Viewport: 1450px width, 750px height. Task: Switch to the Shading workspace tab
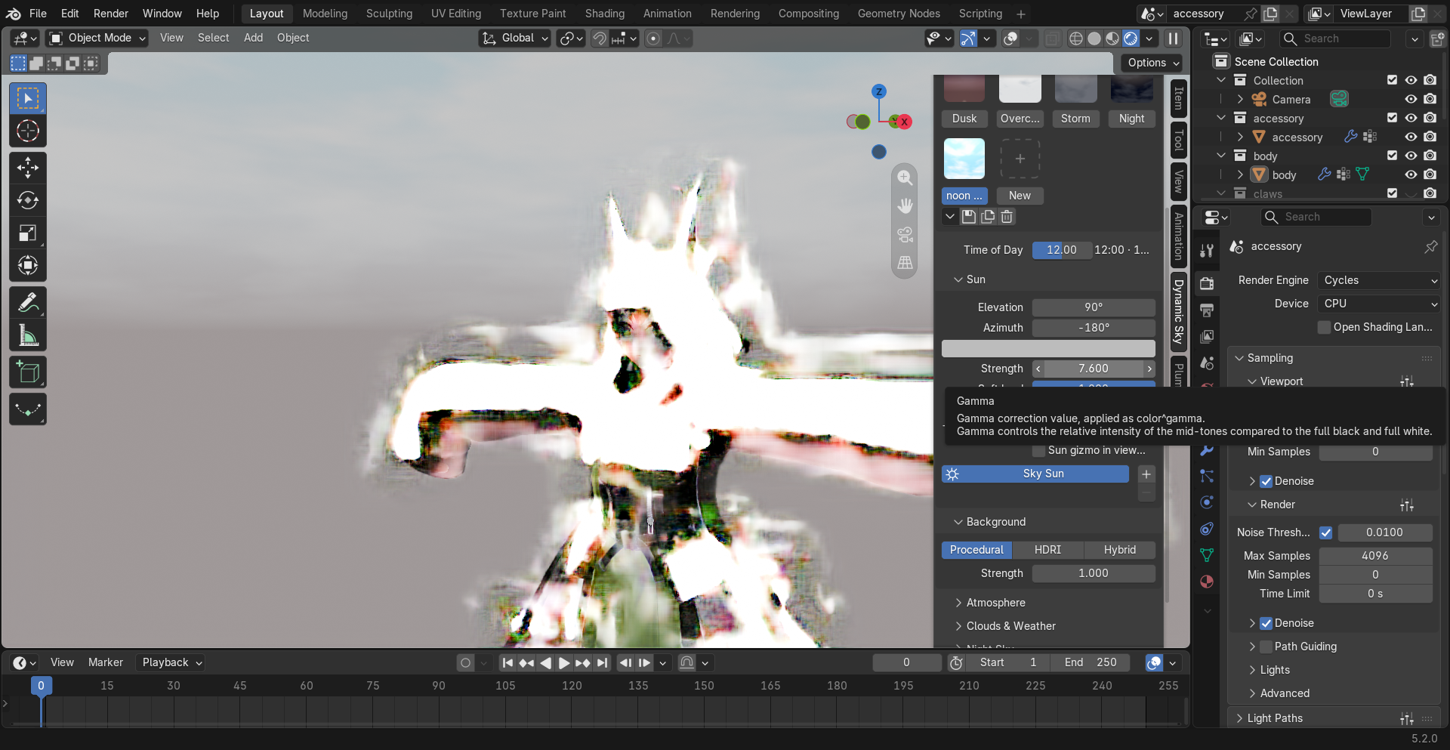[x=605, y=14]
